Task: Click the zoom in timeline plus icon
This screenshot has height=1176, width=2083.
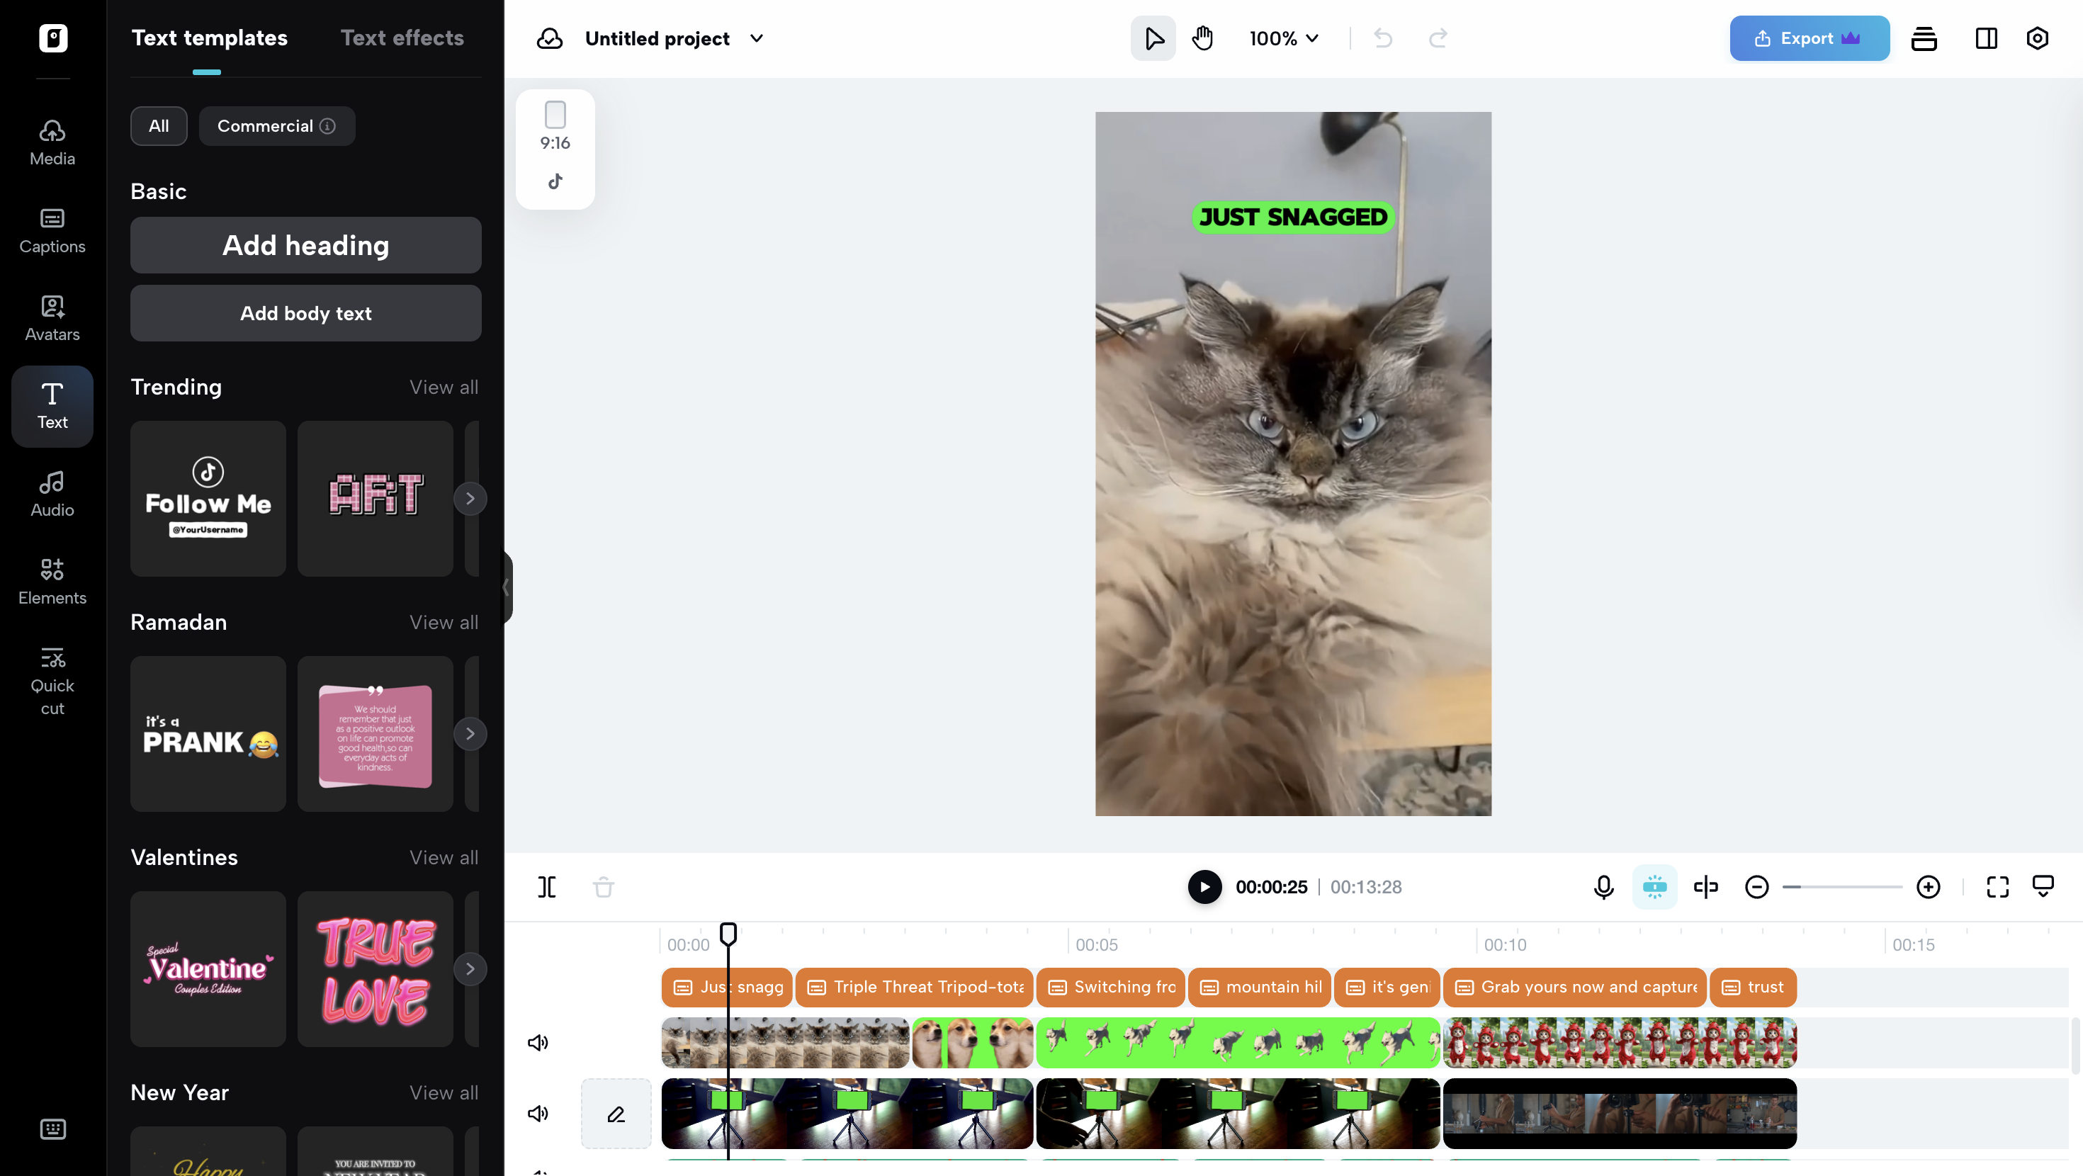Action: [1928, 887]
